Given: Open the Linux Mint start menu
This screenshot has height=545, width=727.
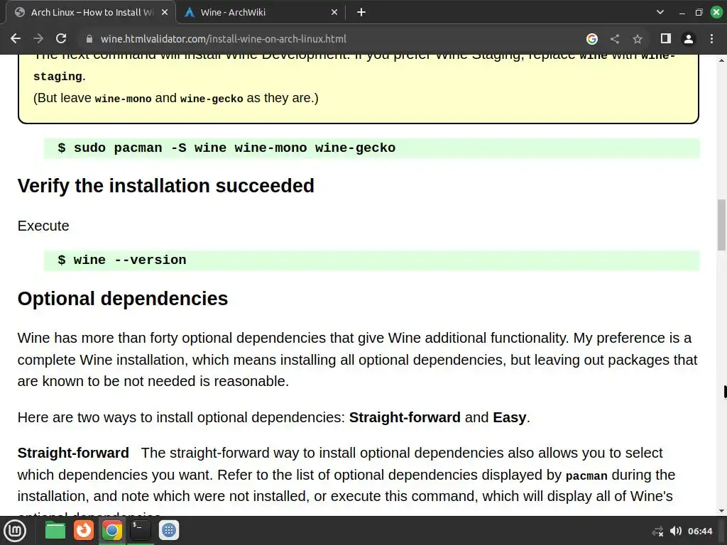Looking at the screenshot, I should coord(15,530).
